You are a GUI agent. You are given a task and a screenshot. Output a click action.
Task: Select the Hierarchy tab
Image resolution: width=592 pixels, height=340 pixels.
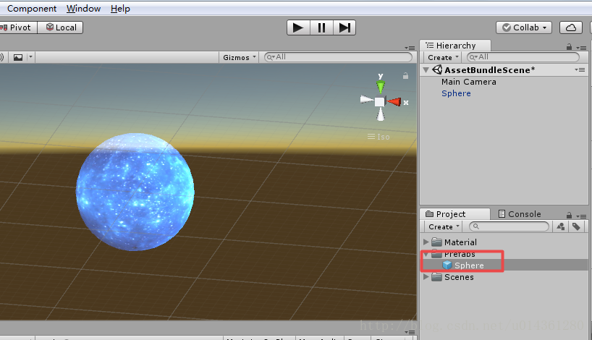point(455,46)
